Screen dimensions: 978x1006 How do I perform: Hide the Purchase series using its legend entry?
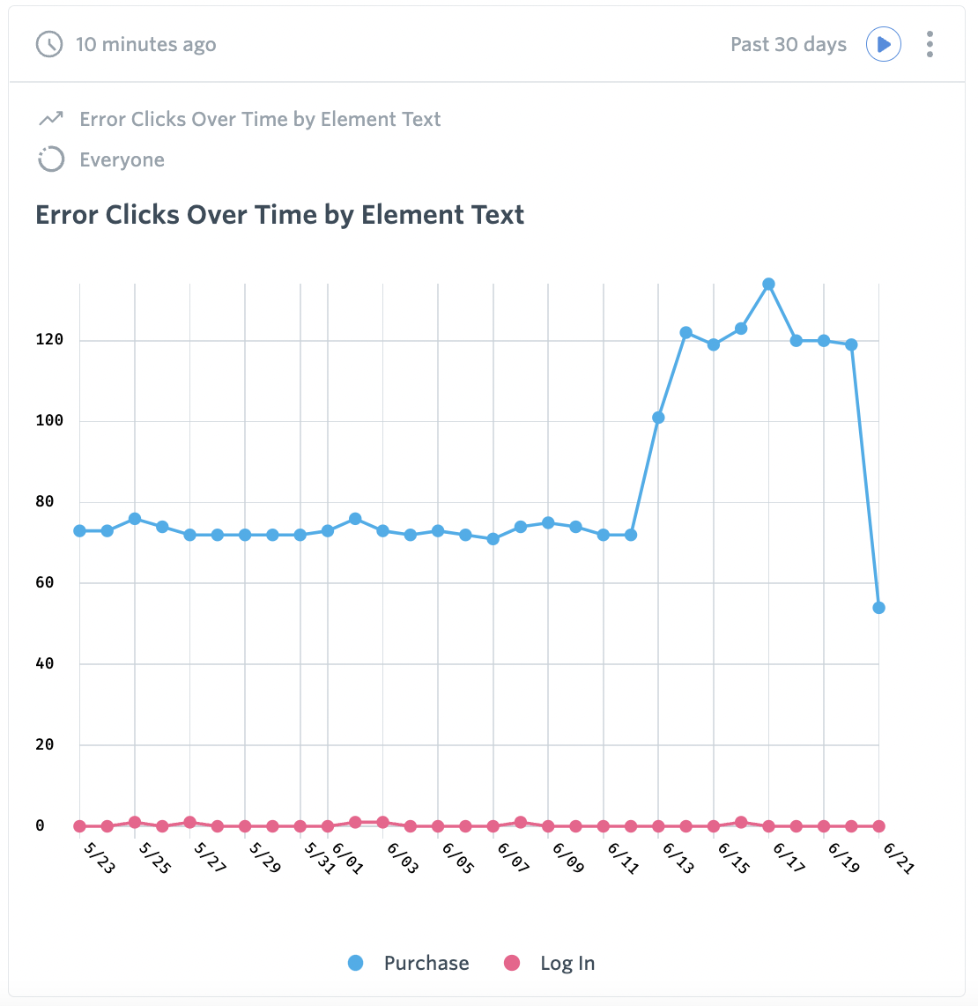tap(426, 963)
